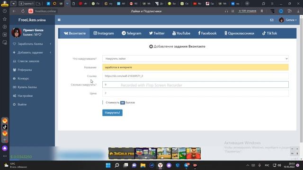Switch to the TikTok tab

269,33
